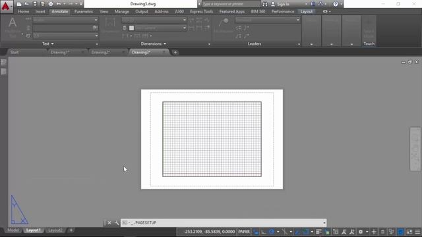422x237 pixels.
Task: Click the Start file tab
Action: (15, 53)
